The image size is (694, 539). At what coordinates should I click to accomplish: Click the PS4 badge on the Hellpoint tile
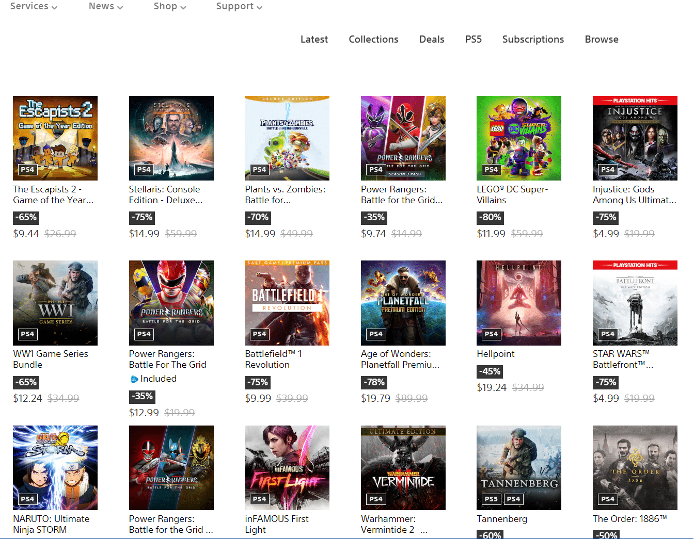tap(491, 334)
